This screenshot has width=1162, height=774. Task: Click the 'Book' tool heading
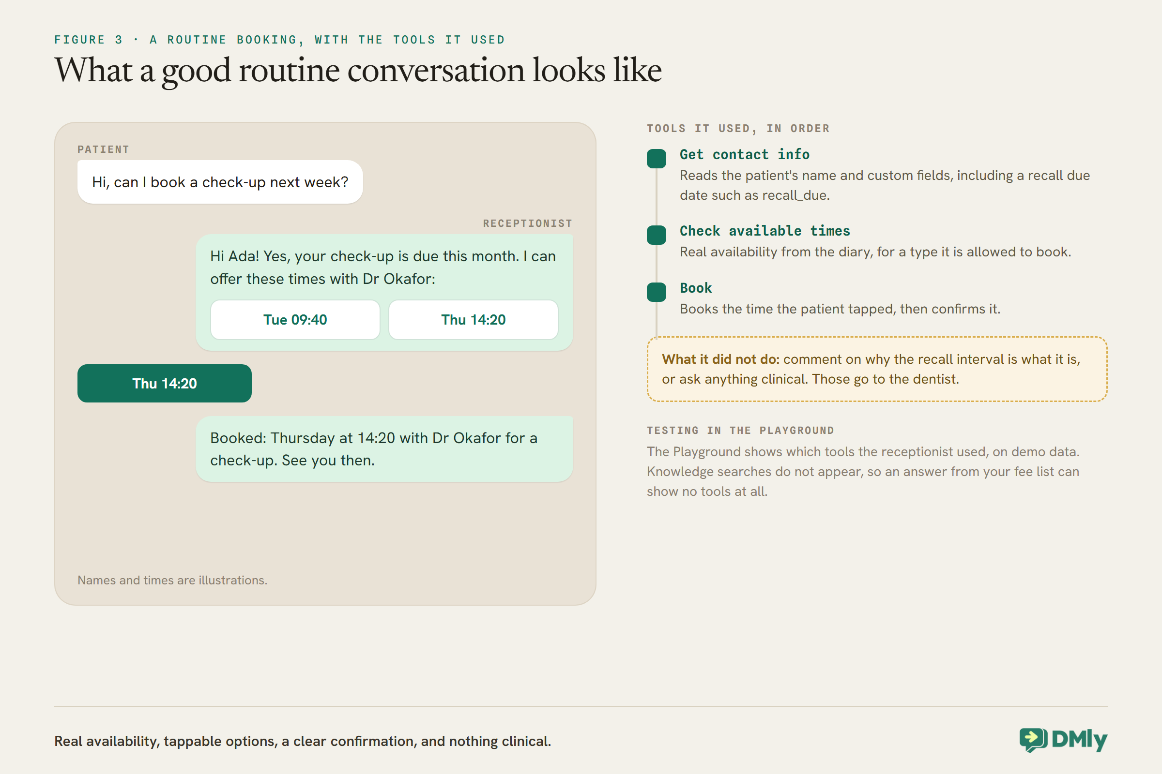[x=696, y=288]
